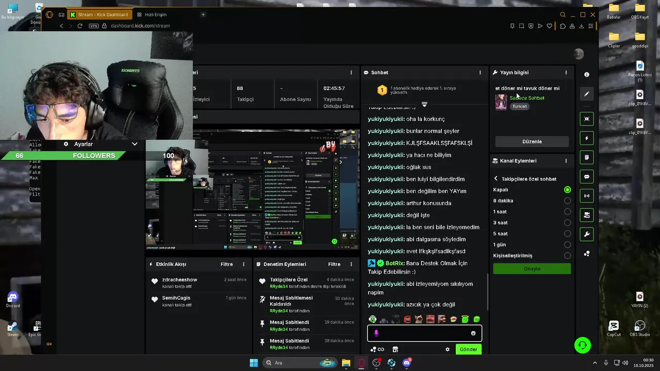Open the info icon in Kick sidebar
The image size is (660, 371).
click(x=587, y=75)
